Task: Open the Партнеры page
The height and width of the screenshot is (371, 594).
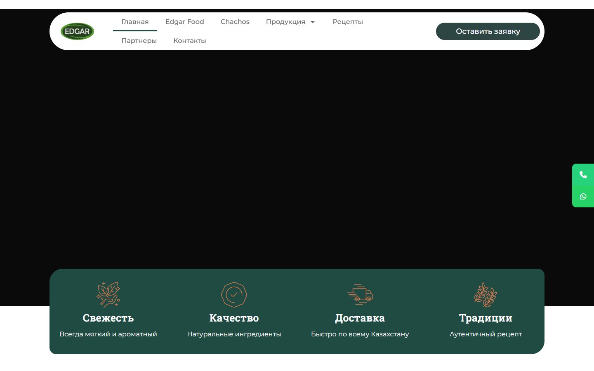Action: click(x=139, y=41)
